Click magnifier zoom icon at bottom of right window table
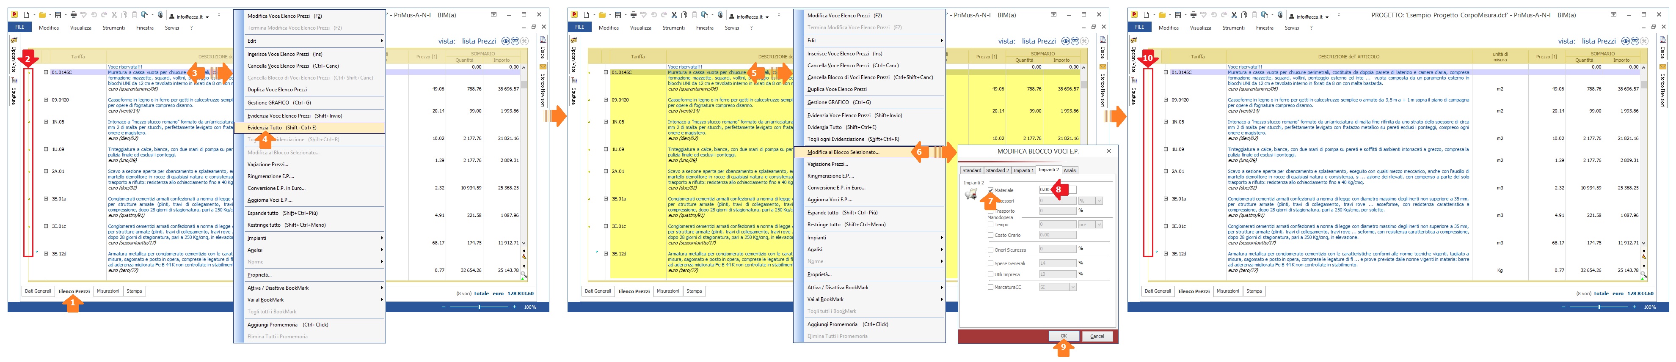Screen dimensions: 1676x362 point(1643,275)
